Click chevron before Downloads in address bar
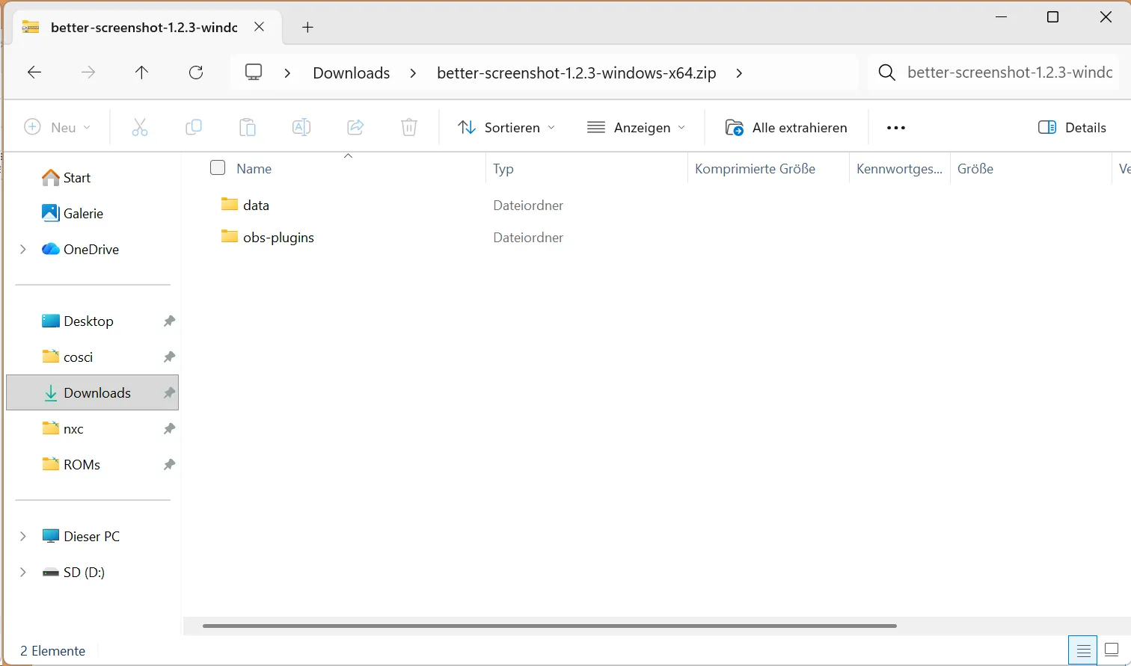Image resolution: width=1131 pixels, height=666 pixels. tap(287, 73)
